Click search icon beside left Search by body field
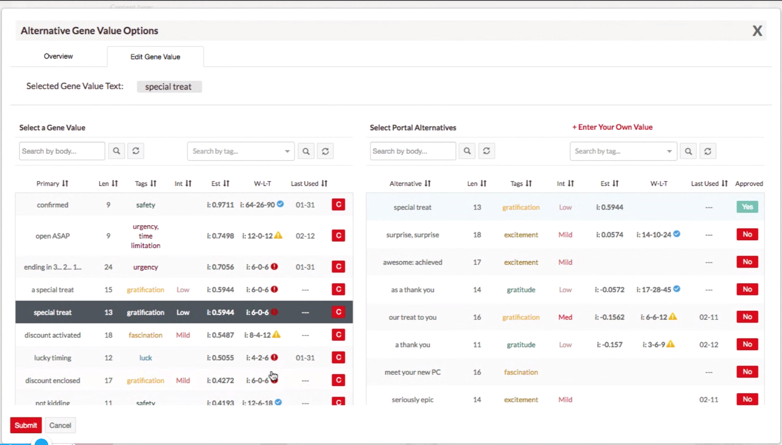Image resolution: width=782 pixels, height=445 pixels. (x=117, y=151)
